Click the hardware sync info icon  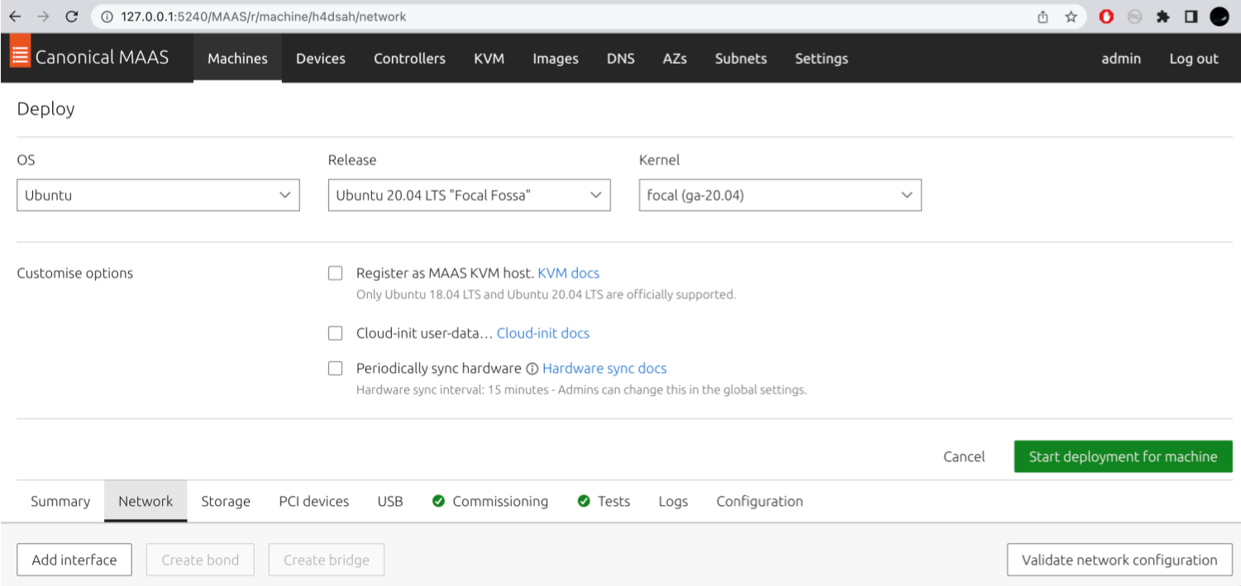[x=532, y=369]
